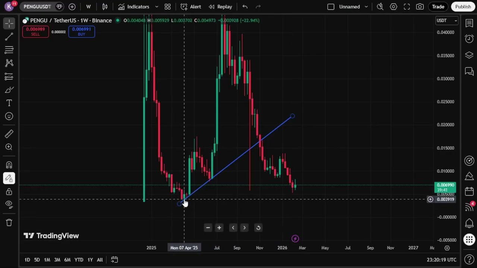Select the Text tool
Screen dimensions: 477x268
(9, 103)
